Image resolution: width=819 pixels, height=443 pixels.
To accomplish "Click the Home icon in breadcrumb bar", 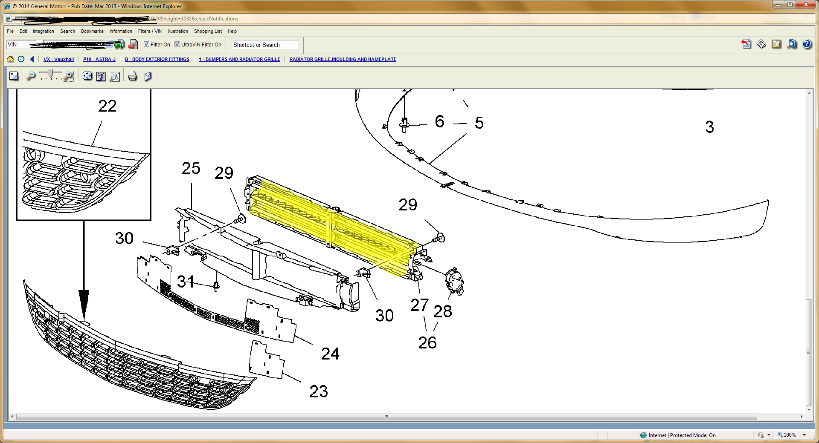I will click(10, 59).
